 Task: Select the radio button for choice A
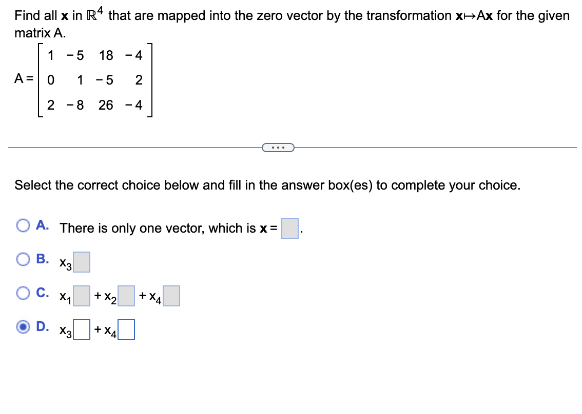23,225
